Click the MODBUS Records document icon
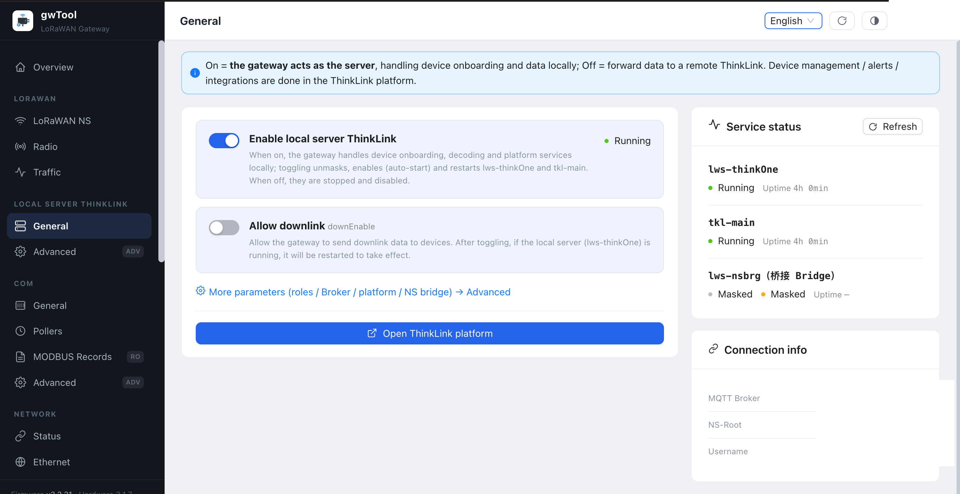Viewport: 960px width, 494px height. tap(20, 357)
